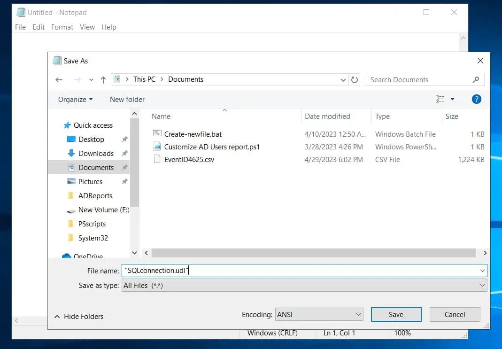Click This PC in address path
This screenshot has width=502, height=349.
144,79
